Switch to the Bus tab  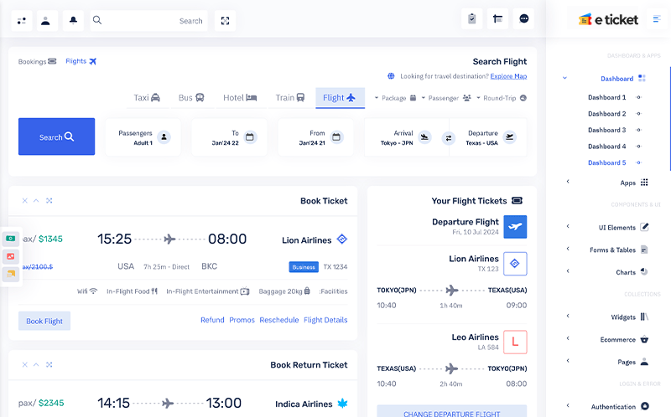(191, 98)
